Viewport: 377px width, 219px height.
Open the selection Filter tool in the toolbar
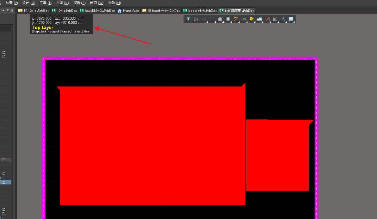click(x=188, y=19)
